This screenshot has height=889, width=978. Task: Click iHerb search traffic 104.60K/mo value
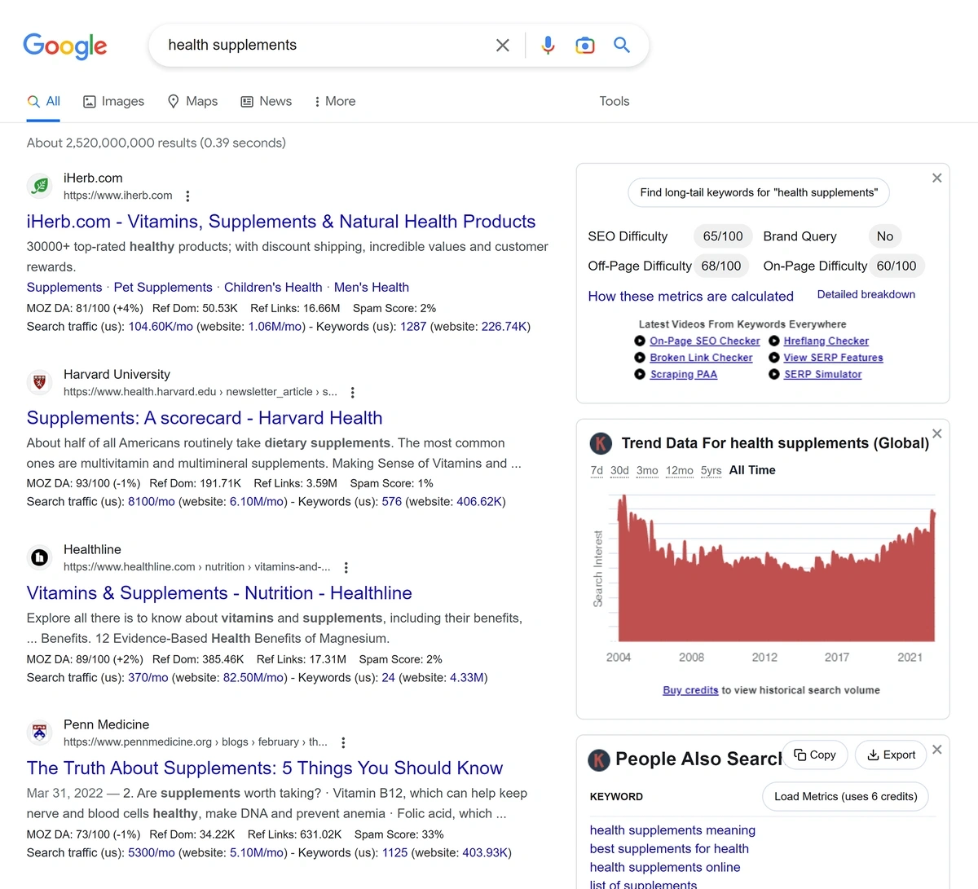(161, 327)
